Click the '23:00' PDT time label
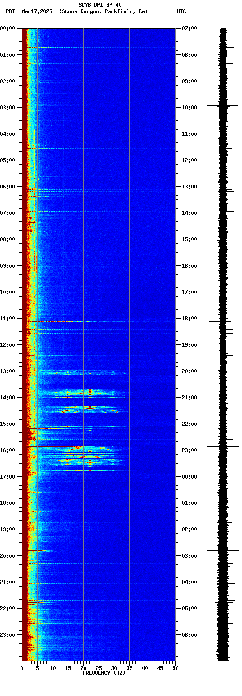The width and height of the screenshot is (242, 696). click(7, 635)
